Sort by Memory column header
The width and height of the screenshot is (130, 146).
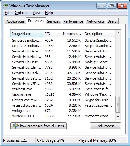click(x=72, y=34)
